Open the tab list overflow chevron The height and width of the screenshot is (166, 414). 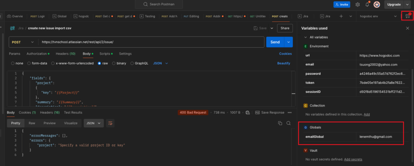(351, 16)
